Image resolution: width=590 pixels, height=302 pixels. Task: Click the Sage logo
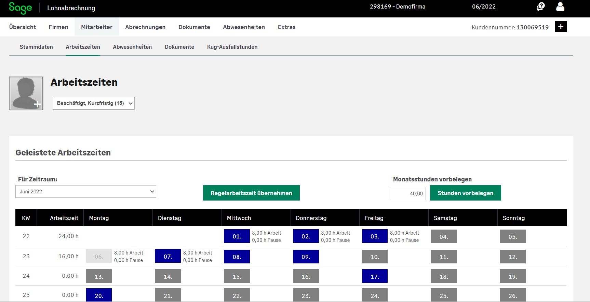pos(21,8)
